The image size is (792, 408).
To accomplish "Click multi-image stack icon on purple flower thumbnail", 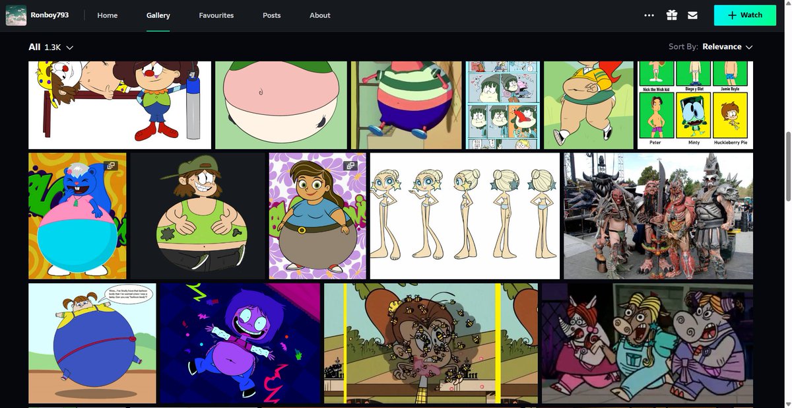I will 350,166.
